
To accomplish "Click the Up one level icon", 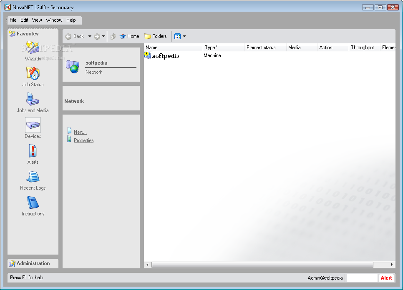I will click(113, 36).
